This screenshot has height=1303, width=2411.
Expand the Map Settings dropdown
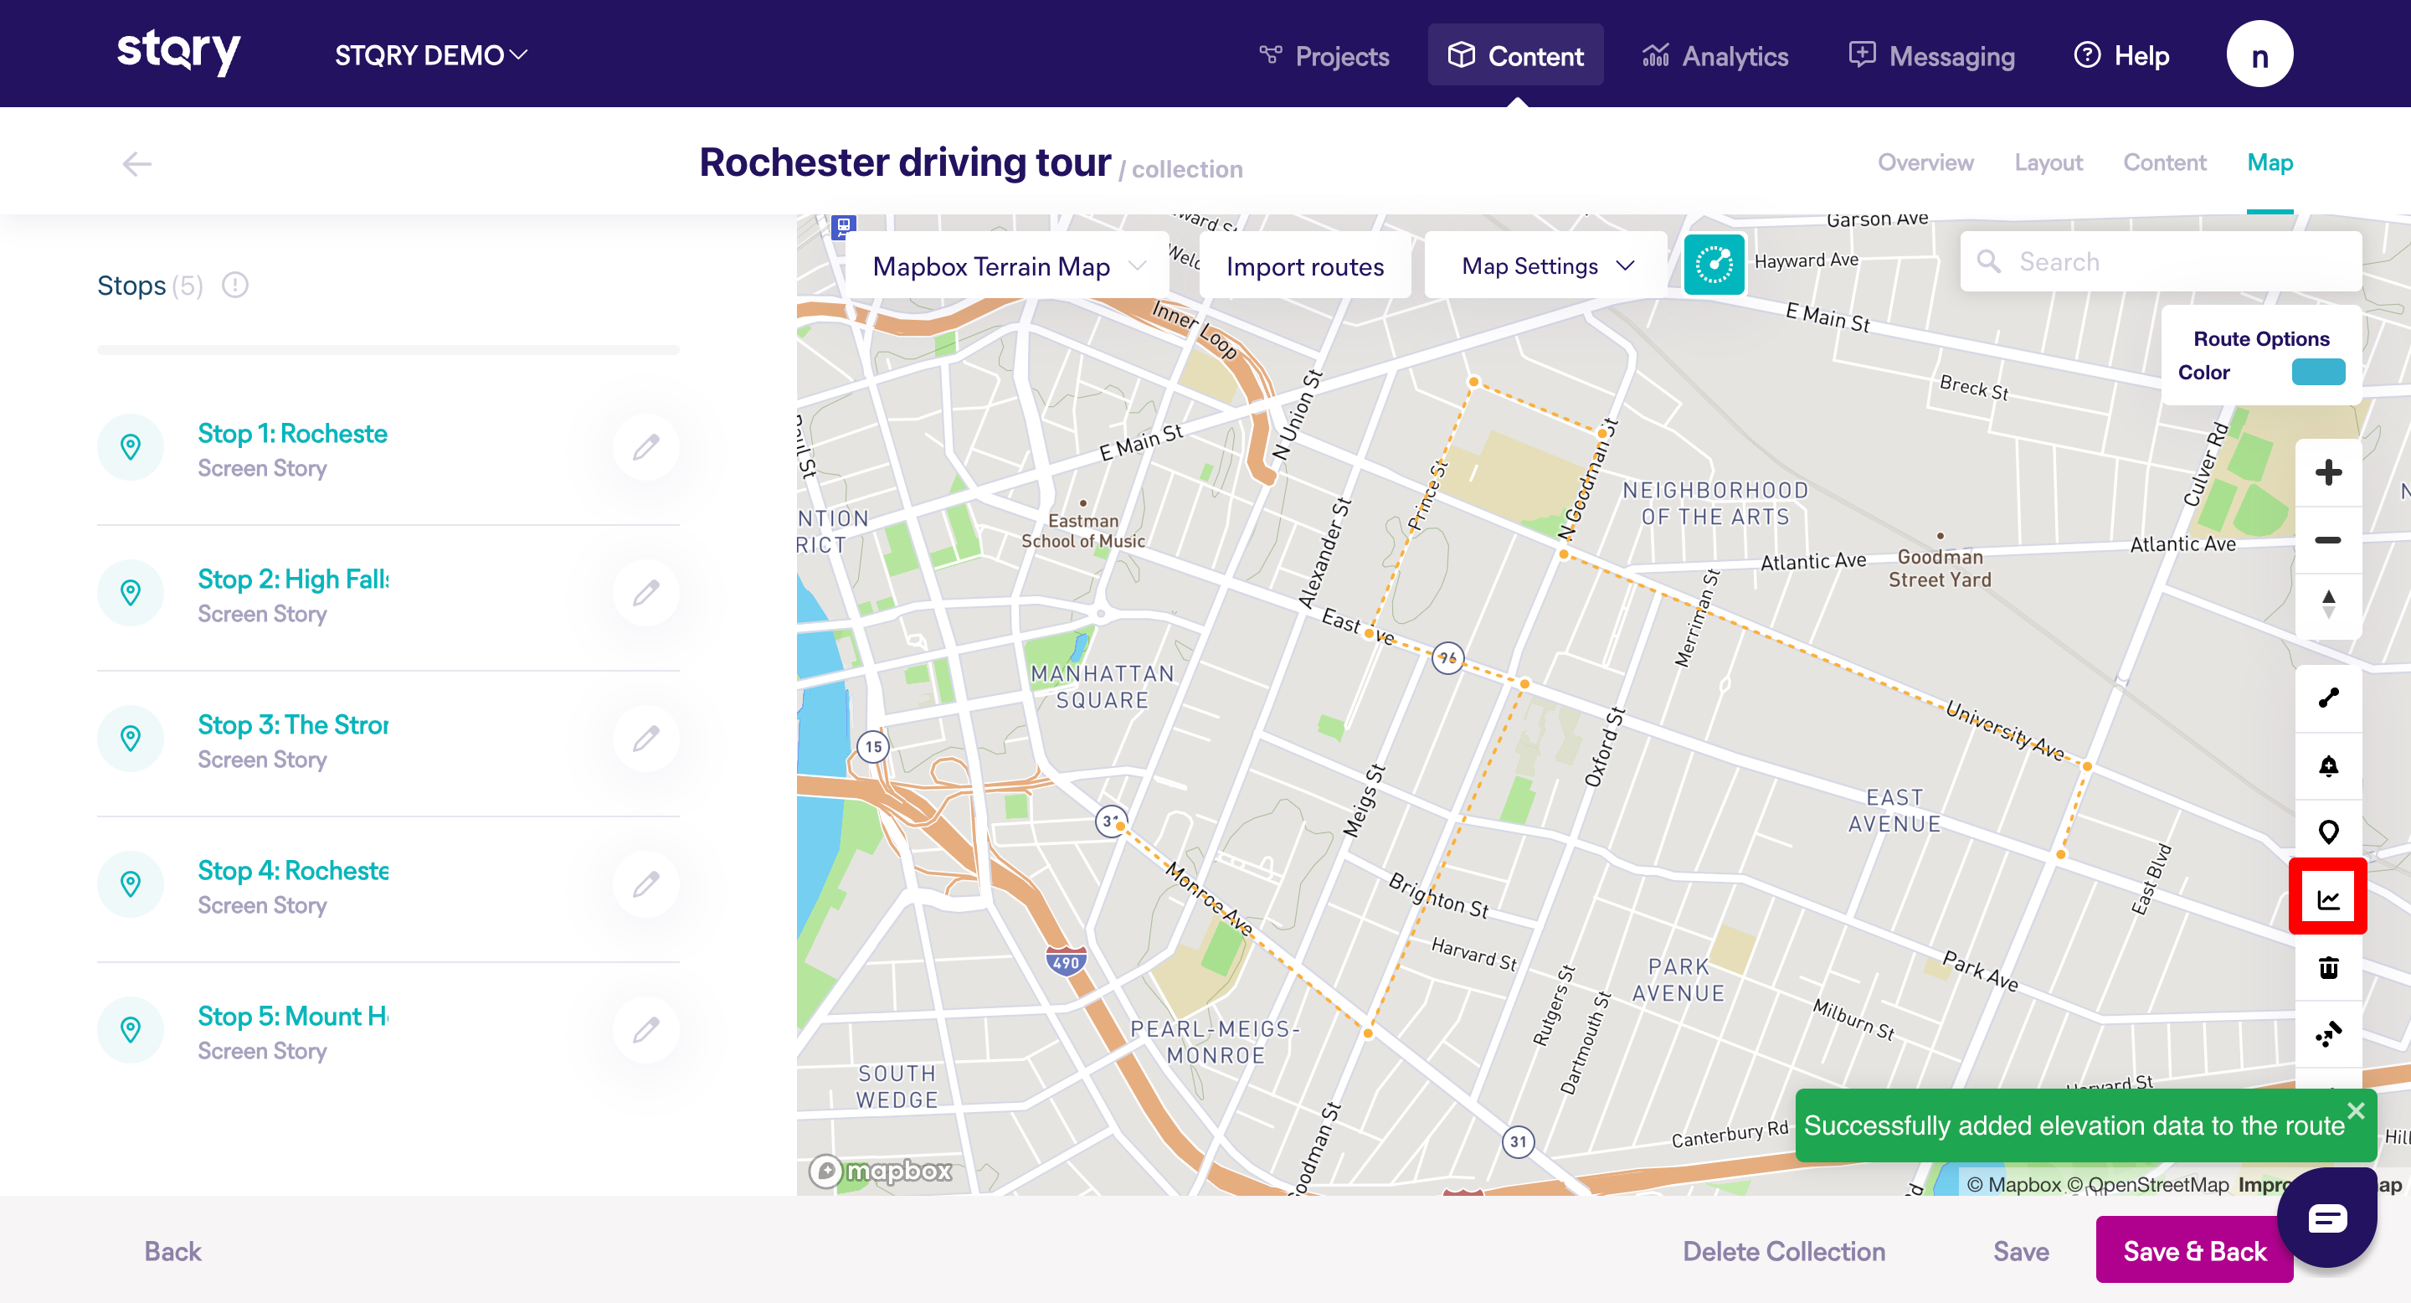coord(1546,267)
